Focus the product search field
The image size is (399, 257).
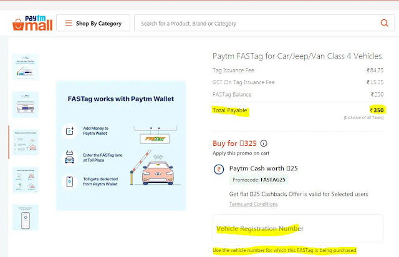coord(264,23)
